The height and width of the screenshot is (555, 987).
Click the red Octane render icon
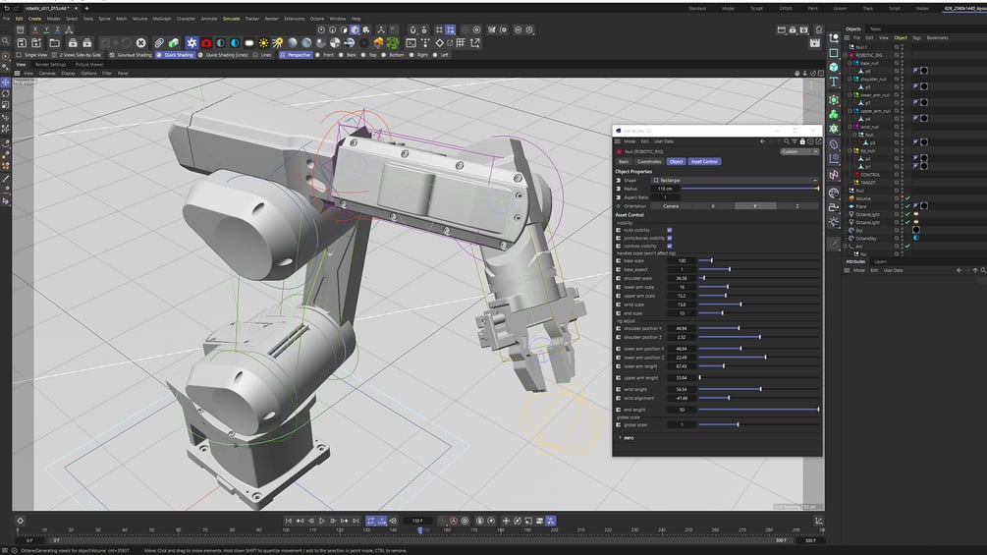click(206, 43)
